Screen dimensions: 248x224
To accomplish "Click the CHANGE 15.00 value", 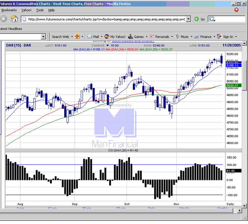I will coord(105,46).
